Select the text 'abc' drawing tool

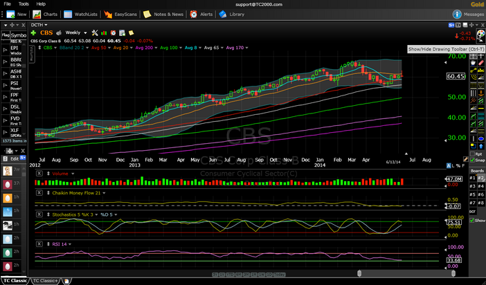(x=480, y=71)
